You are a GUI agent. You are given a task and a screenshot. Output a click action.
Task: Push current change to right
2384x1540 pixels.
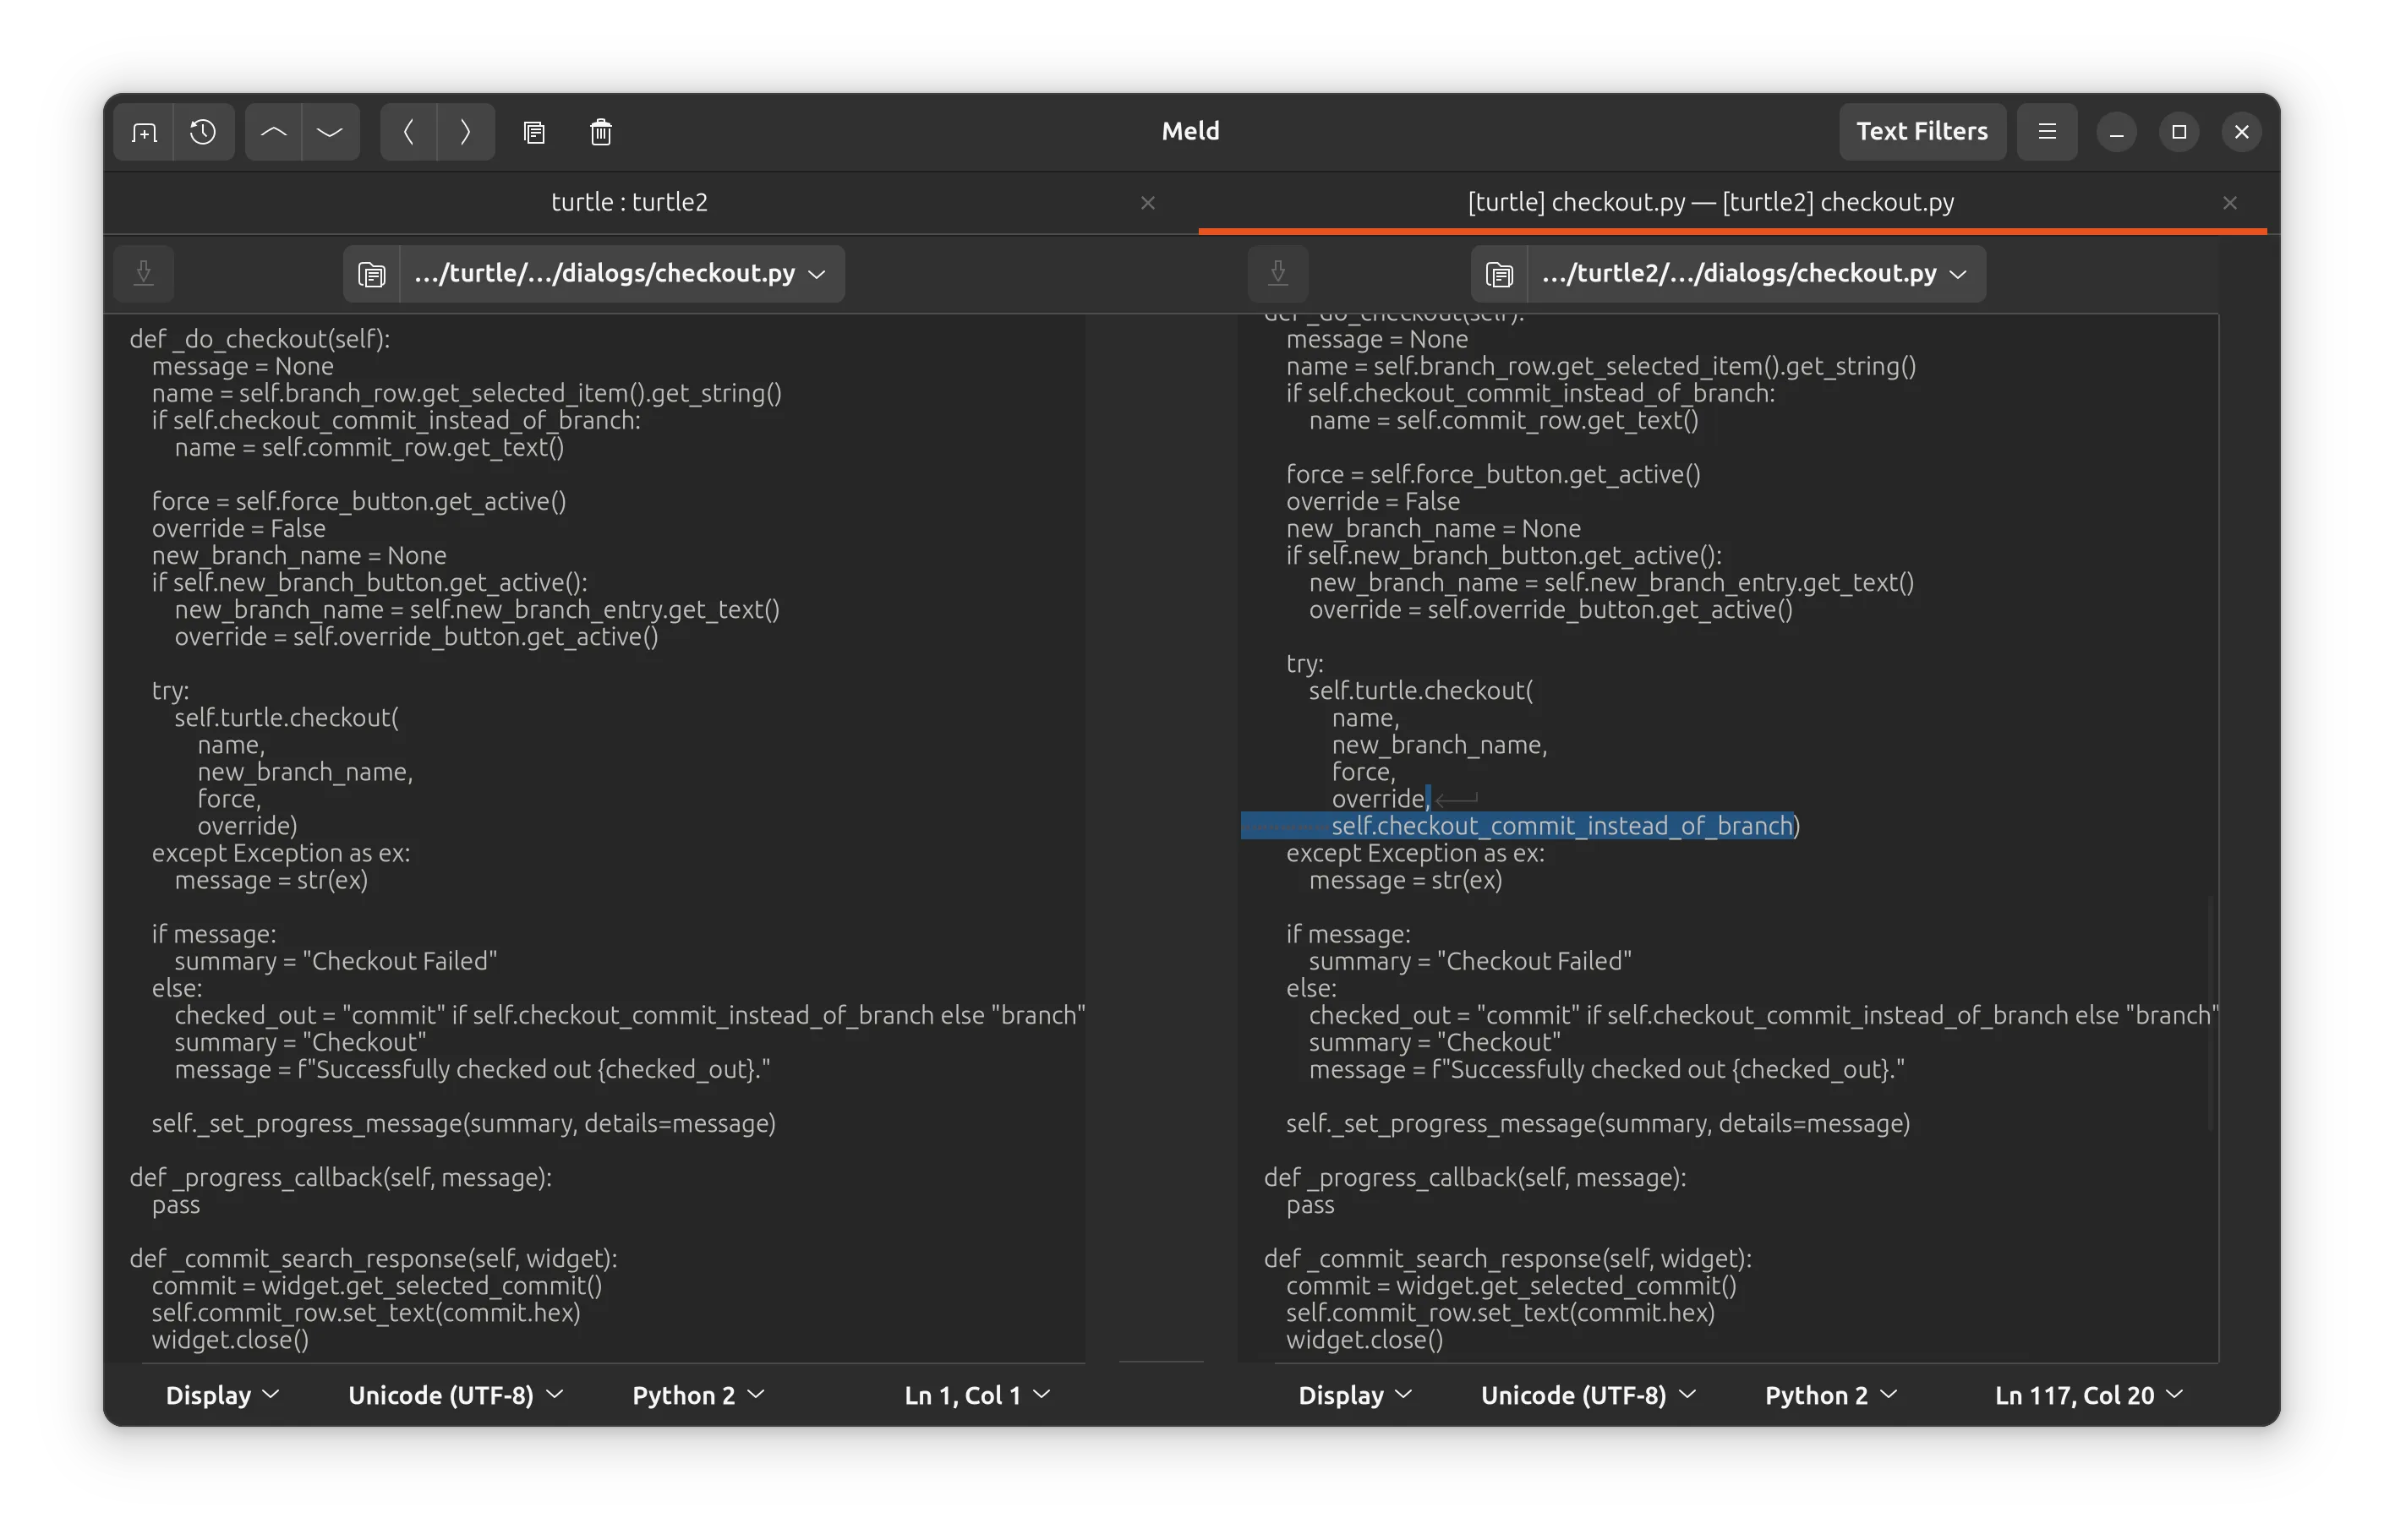[x=465, y=132]
